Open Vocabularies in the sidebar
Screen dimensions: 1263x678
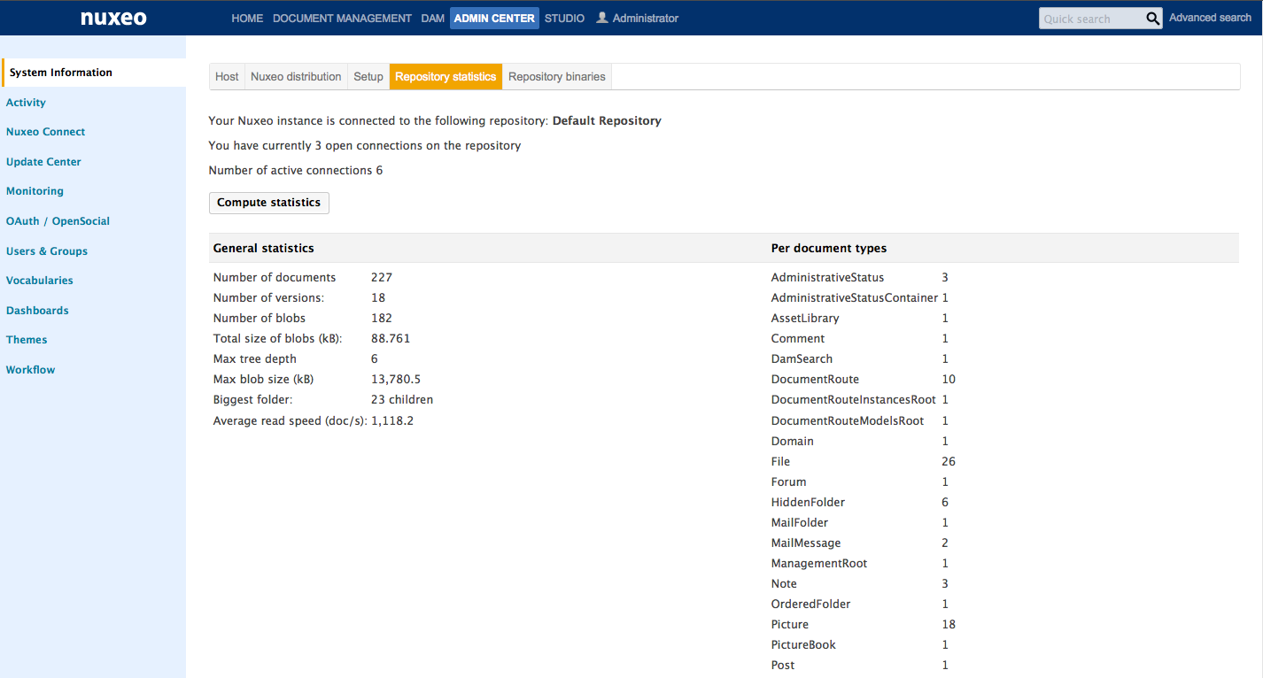tap(40, 281)
